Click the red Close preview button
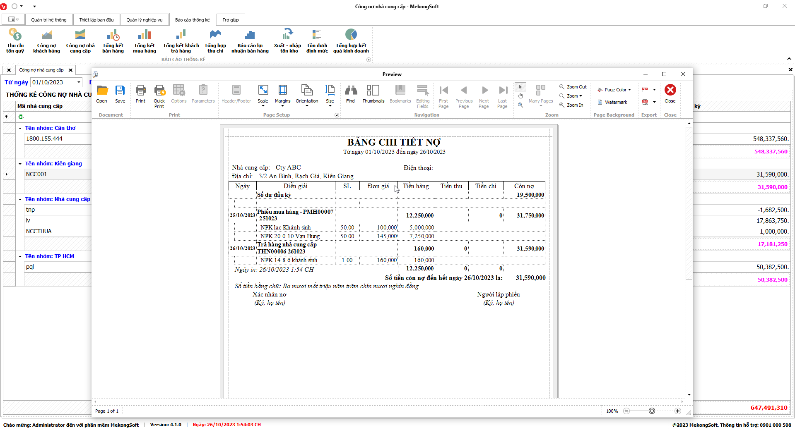795x430 pixels. [x=670, y=94]
